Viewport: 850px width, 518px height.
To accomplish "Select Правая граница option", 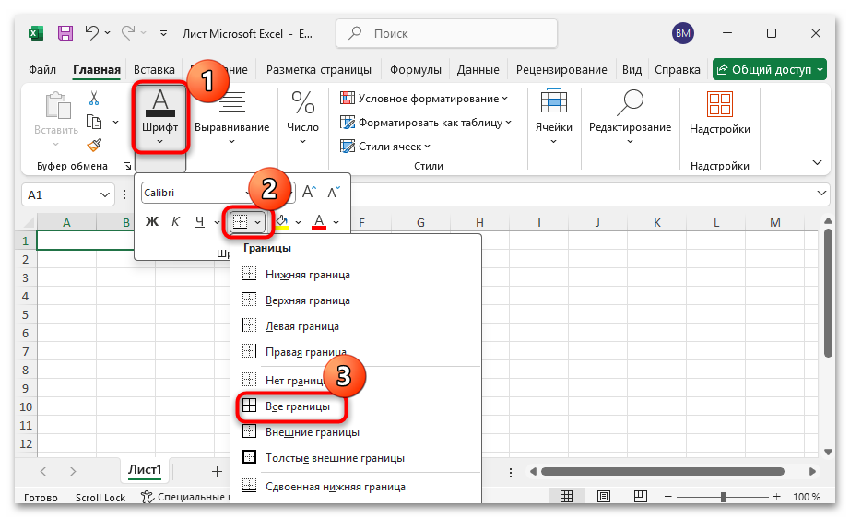I will [356, 352].
